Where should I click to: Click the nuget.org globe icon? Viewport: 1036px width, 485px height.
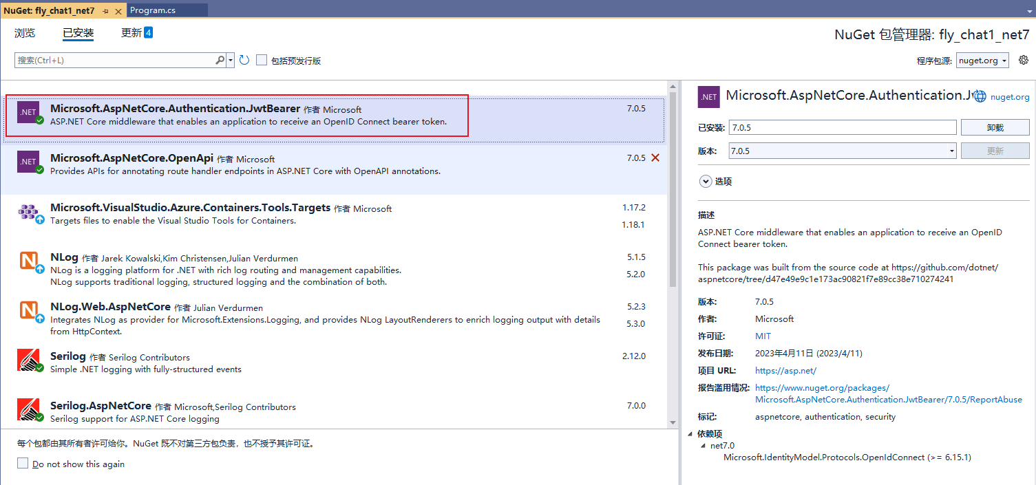click(x=980, y=96)
